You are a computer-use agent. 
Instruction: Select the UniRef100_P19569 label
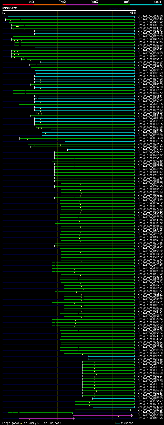(x=150, y=212)
